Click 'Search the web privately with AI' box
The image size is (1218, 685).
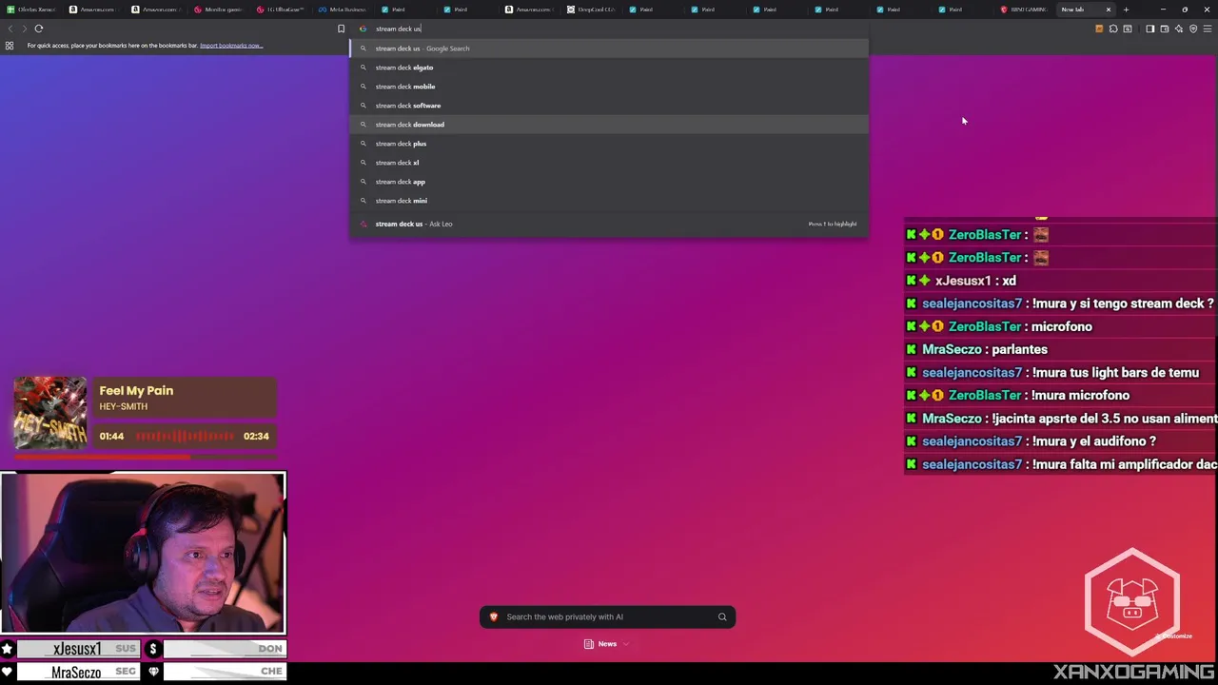(x=607, y=617)
